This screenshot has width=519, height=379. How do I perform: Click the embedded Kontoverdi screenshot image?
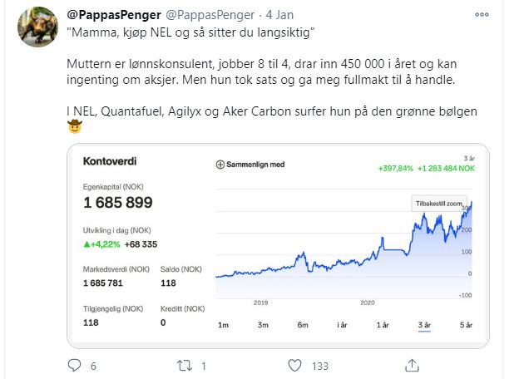tap(279, 249)
